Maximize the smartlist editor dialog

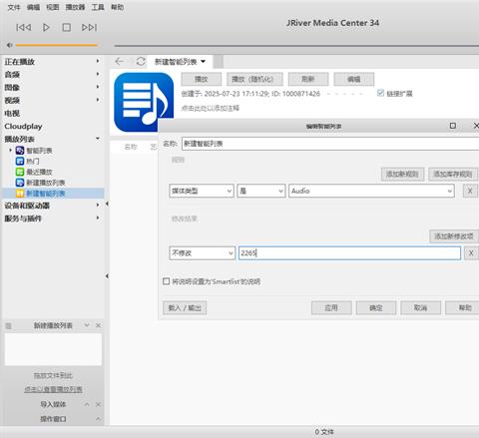(453, 126)
